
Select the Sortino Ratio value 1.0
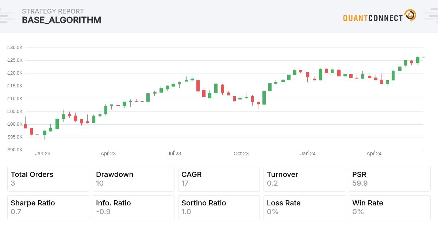(186, 212)
